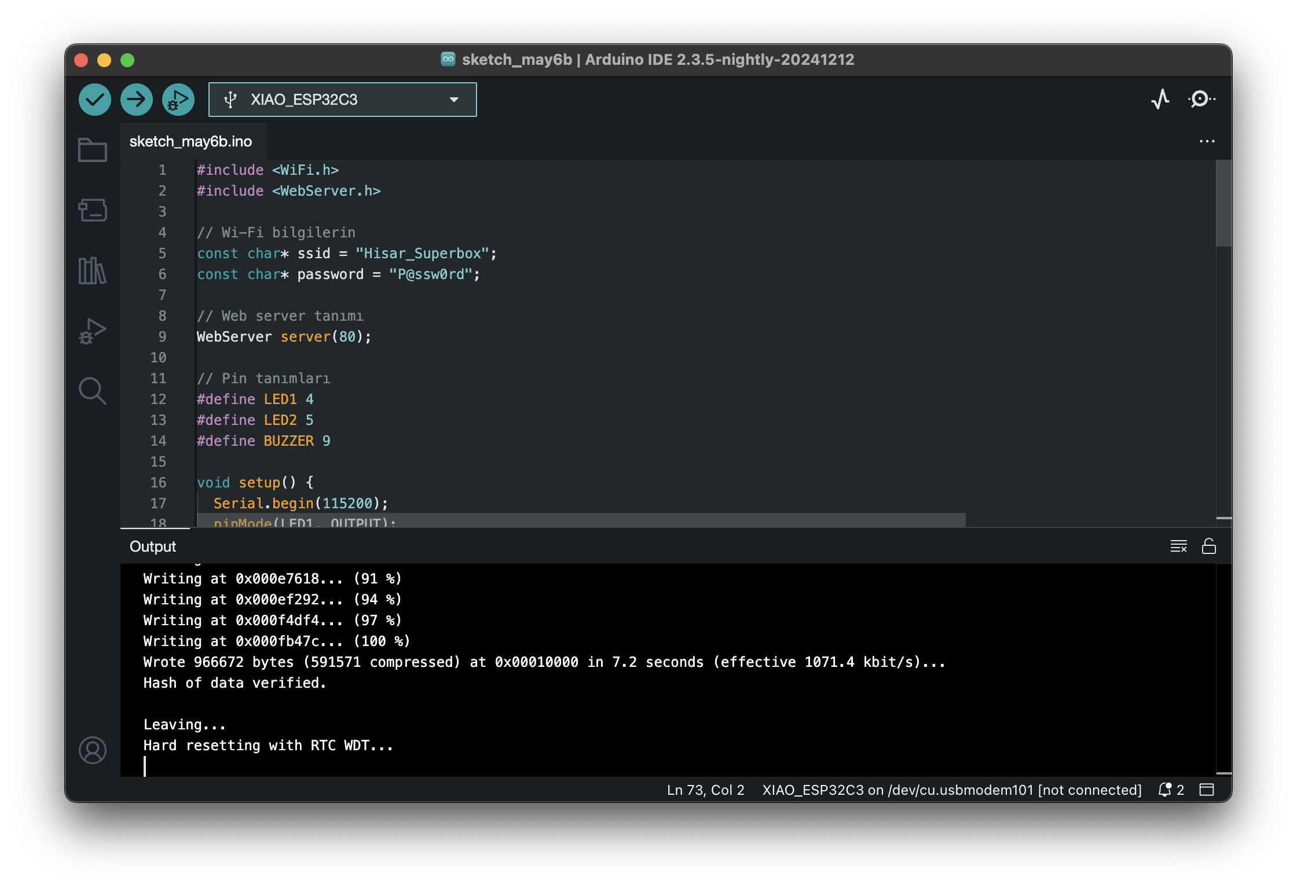
Task: Click the "Hisar_Superbox" ssid string
Action: click(422, 254)
